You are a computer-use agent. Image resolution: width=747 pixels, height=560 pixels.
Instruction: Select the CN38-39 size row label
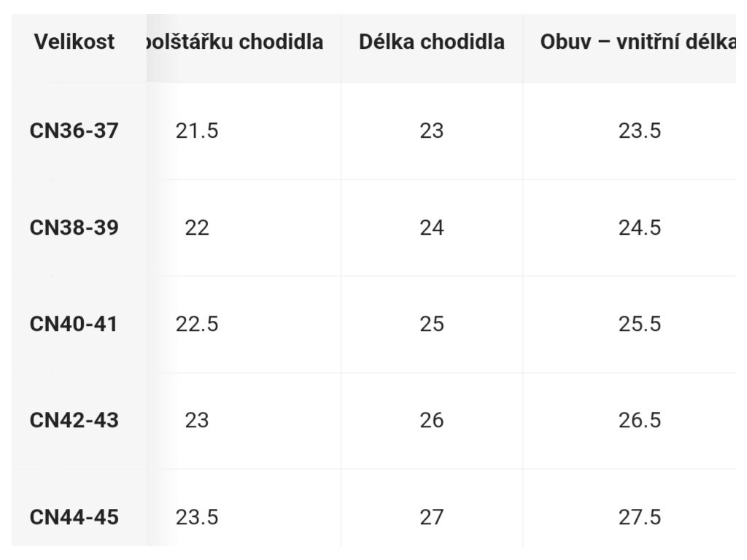pos(74,227)
